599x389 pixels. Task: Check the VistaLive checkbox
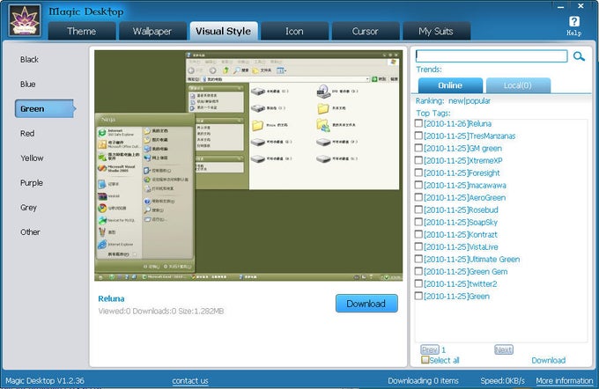click(418, 246)
